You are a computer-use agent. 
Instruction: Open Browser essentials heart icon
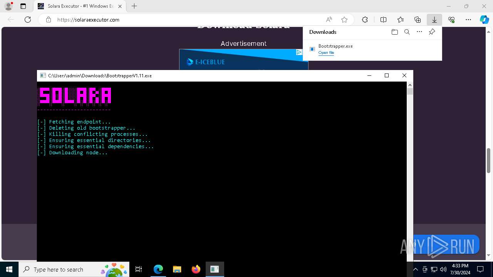pyautogui.click(x=451, y=20)
